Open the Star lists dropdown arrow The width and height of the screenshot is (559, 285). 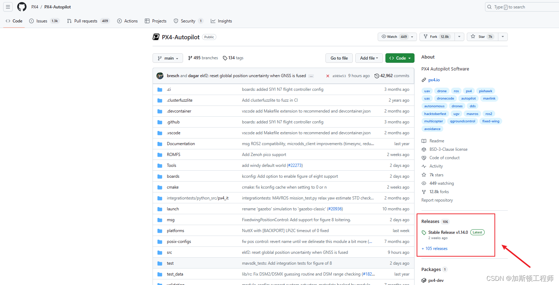(x=503, y=37)
